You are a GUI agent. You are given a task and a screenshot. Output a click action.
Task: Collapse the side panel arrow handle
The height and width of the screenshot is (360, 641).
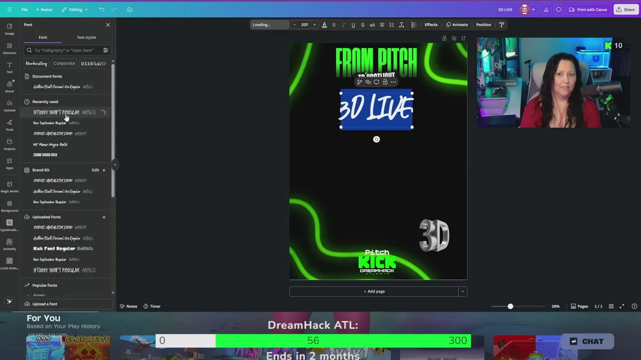115,164
